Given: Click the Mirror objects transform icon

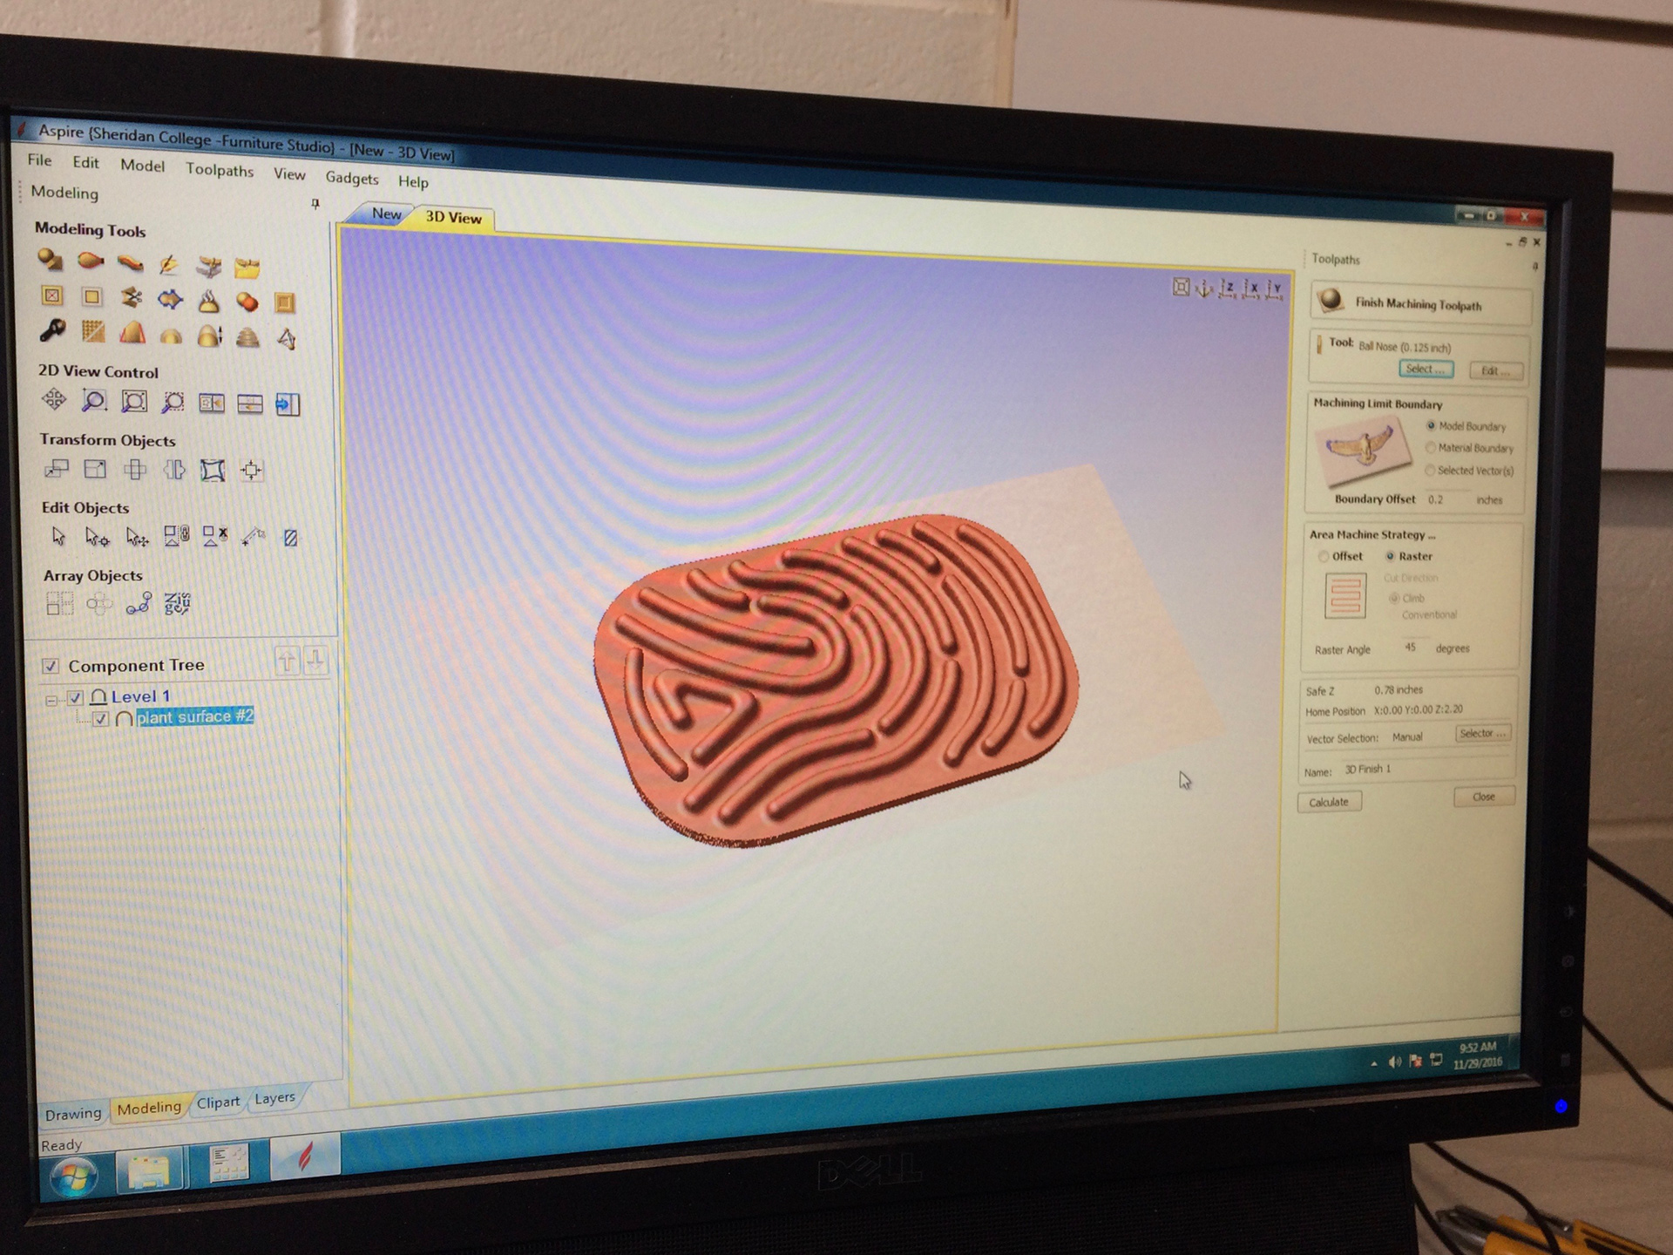Looking at the screenshot, I should click(x=174, y=471).
